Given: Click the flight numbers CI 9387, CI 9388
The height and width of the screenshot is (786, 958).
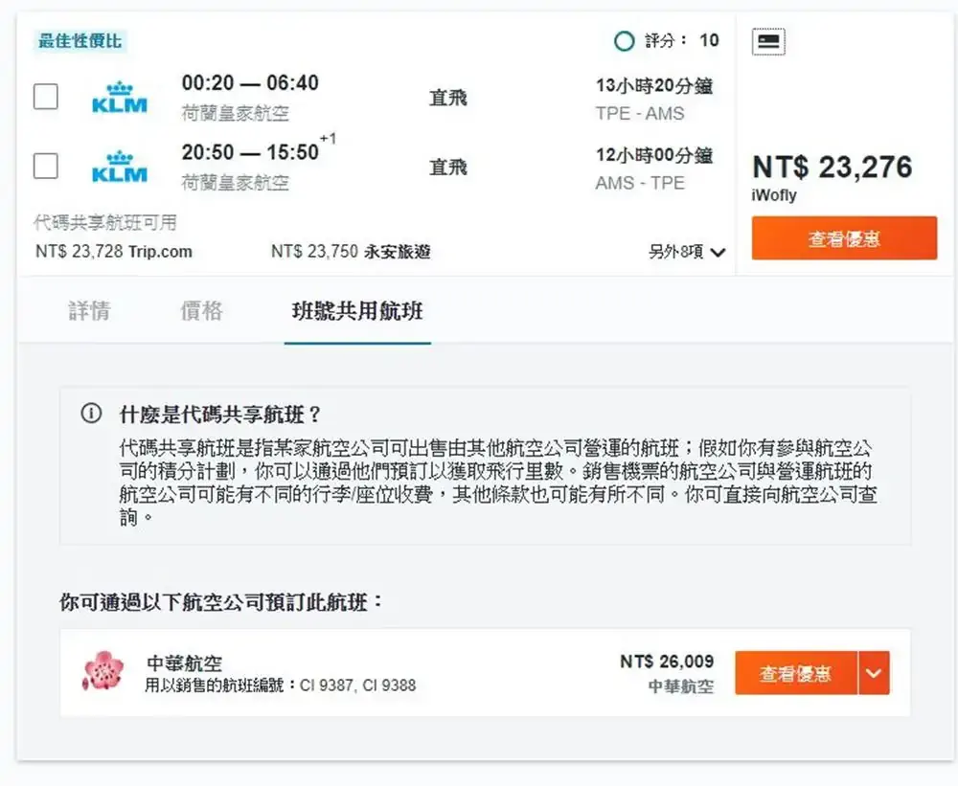Looking at the screenshot, I should (358, 685).
